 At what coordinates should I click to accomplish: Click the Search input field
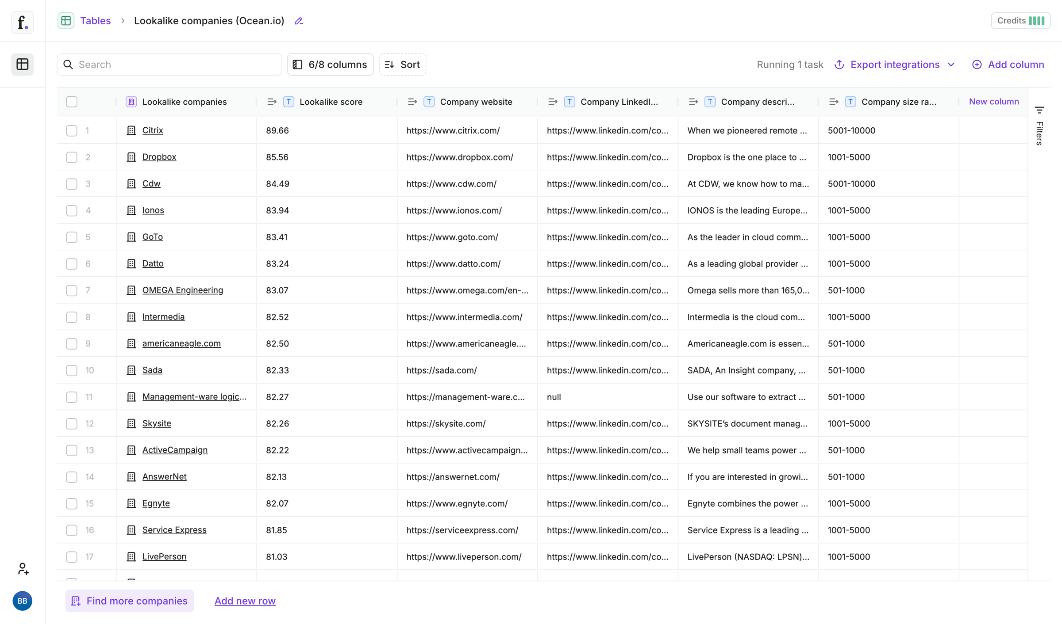tap(169, 65)
